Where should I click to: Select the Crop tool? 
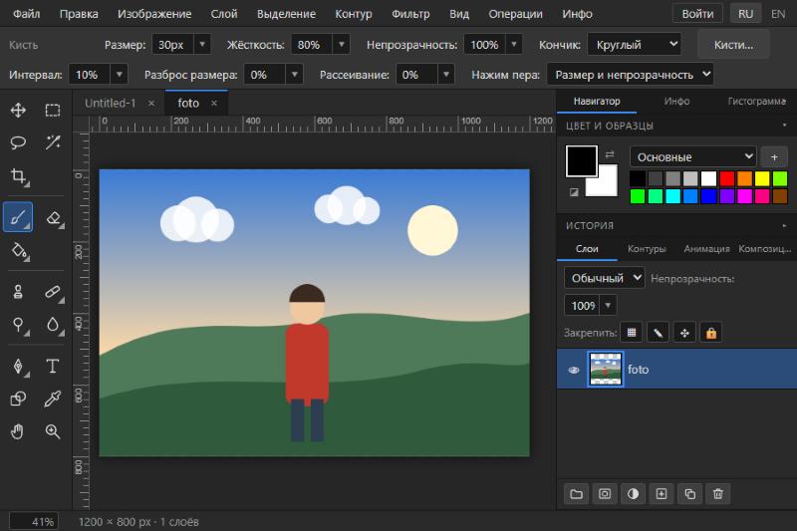(18, 176)
